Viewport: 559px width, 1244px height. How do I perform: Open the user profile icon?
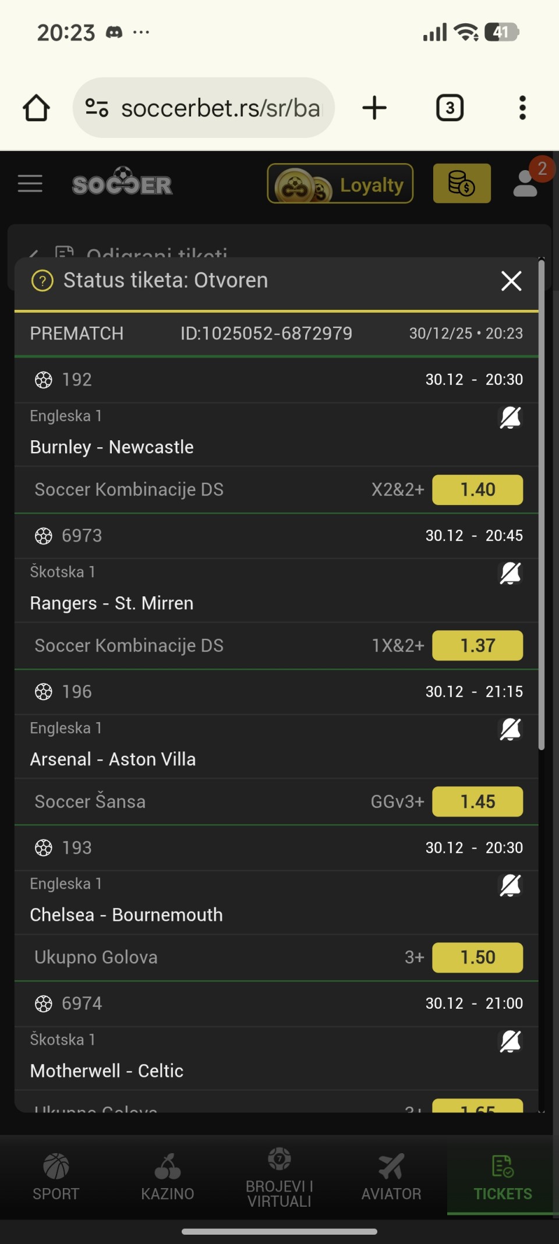coord(526,183)
